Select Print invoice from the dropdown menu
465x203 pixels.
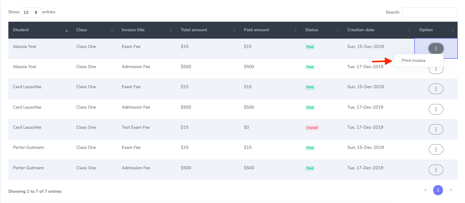[419, 60]
